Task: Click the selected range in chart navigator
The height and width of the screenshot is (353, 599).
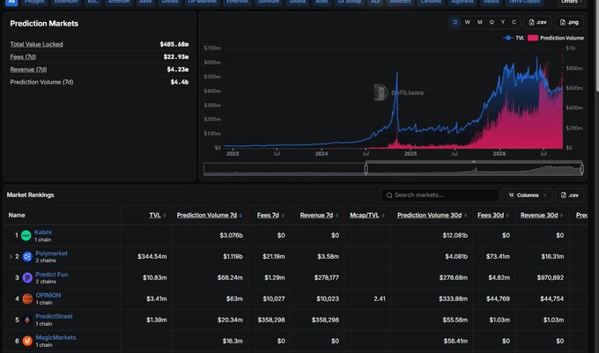Action: pyautogui.click(x=474, y=169)
